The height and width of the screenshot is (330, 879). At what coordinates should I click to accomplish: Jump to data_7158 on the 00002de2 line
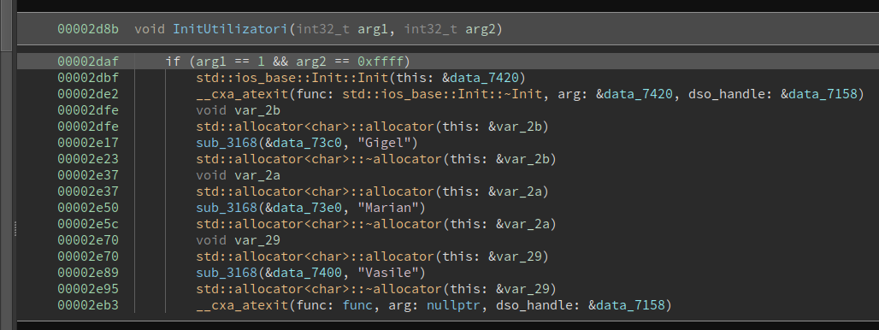(x=823, y=93)
